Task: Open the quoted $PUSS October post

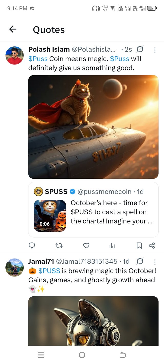Action: point(111,212)
